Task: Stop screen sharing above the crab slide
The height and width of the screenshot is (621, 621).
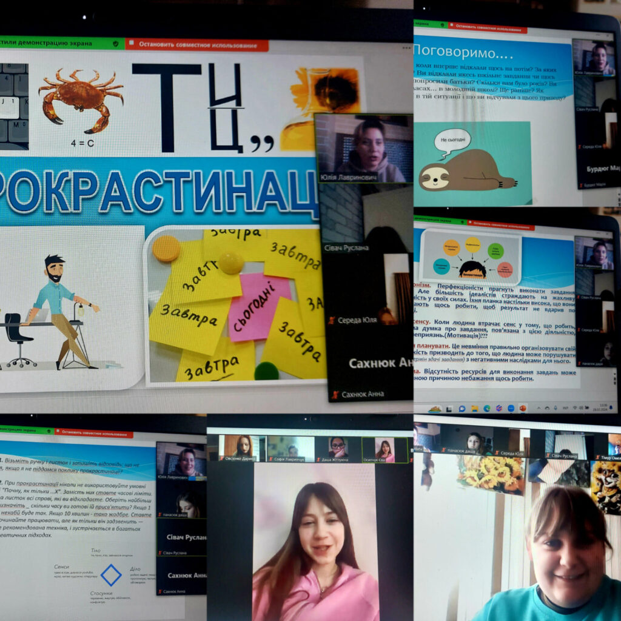Action: [197, 44]
